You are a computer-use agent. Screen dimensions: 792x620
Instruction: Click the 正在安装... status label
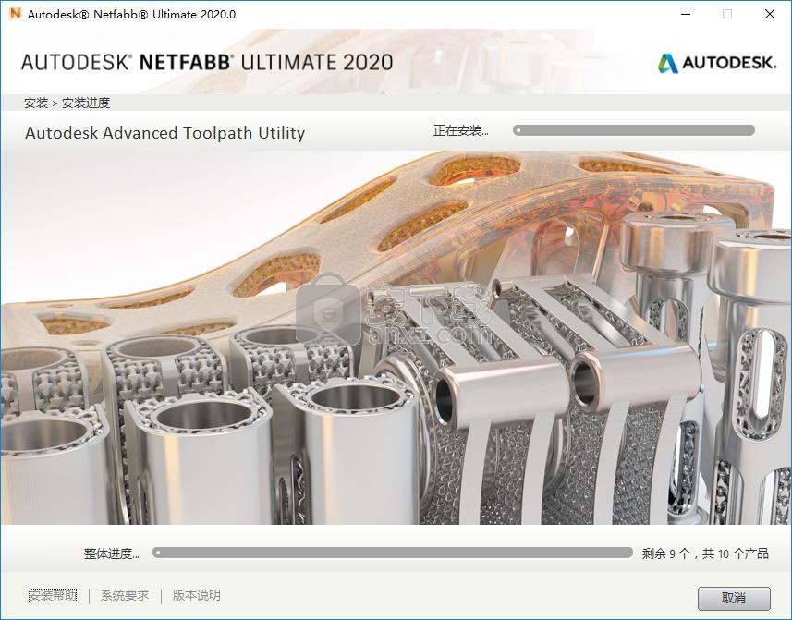click(x=460, y=131)
